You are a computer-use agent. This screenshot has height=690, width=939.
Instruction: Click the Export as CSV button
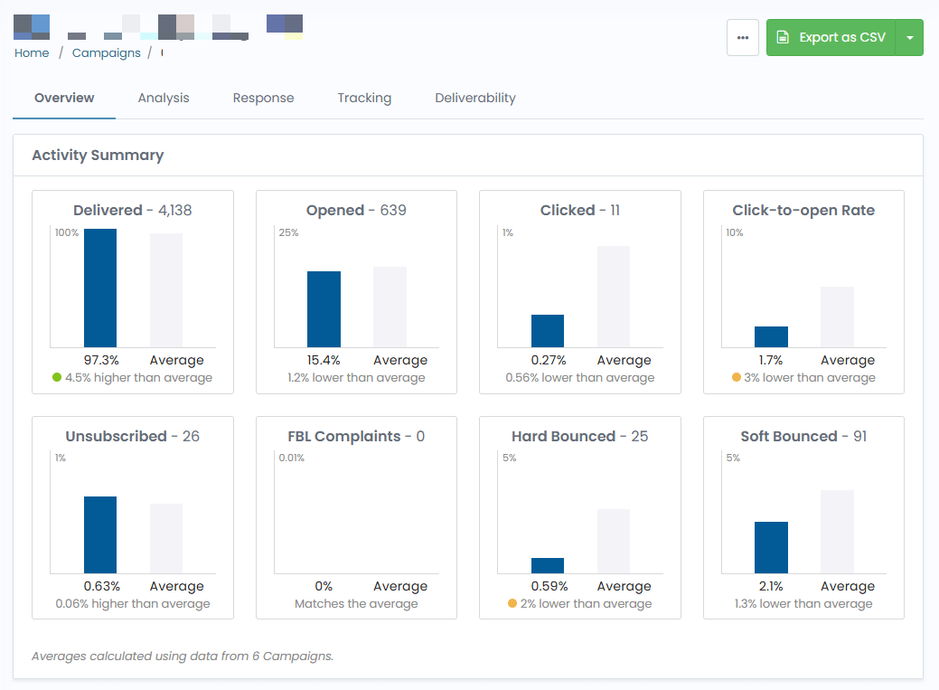[831, 37]
